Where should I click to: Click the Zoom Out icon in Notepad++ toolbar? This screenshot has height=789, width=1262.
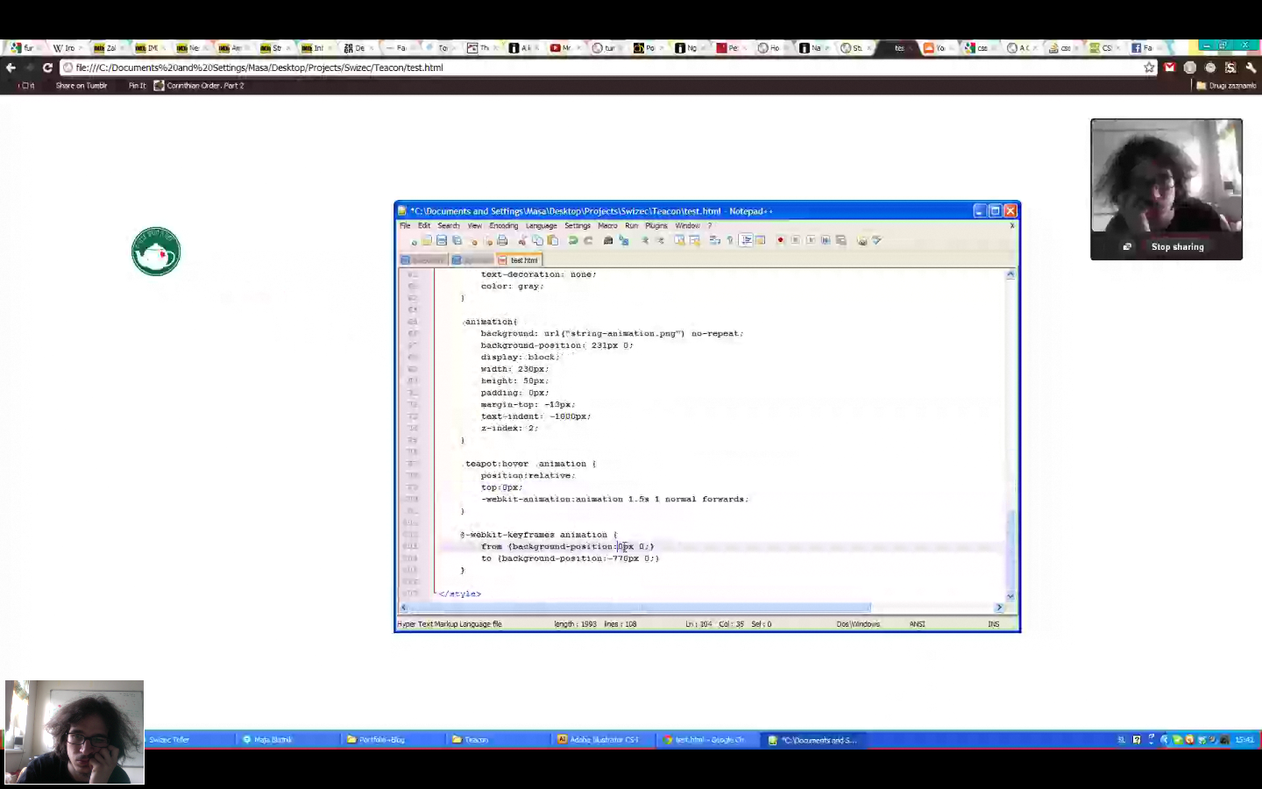coord(661,240)
